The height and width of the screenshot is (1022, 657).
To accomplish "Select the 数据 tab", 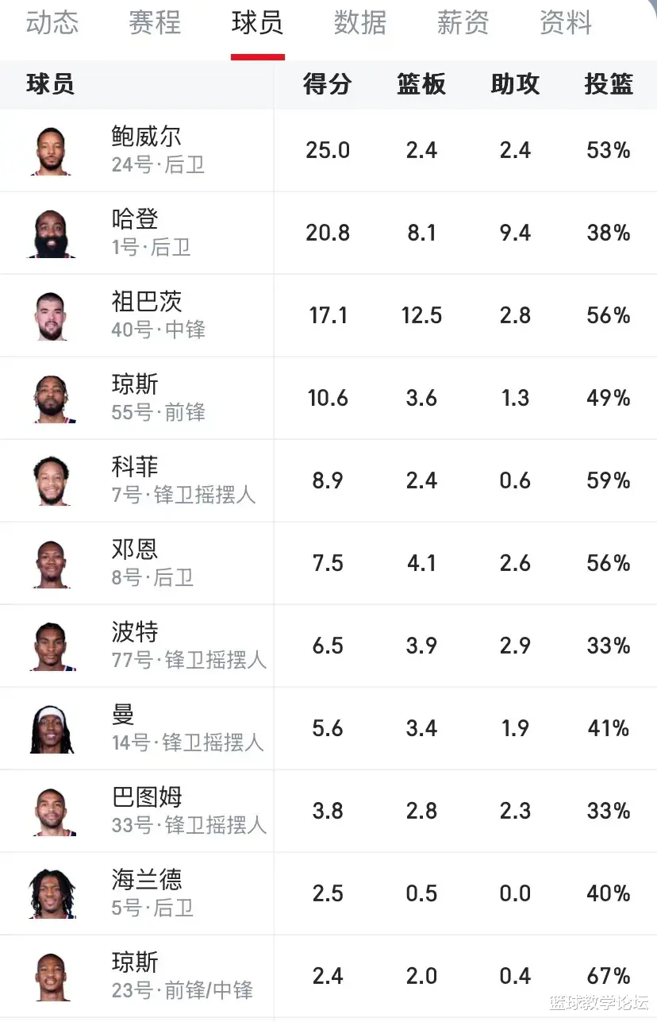I will [360, 21].
